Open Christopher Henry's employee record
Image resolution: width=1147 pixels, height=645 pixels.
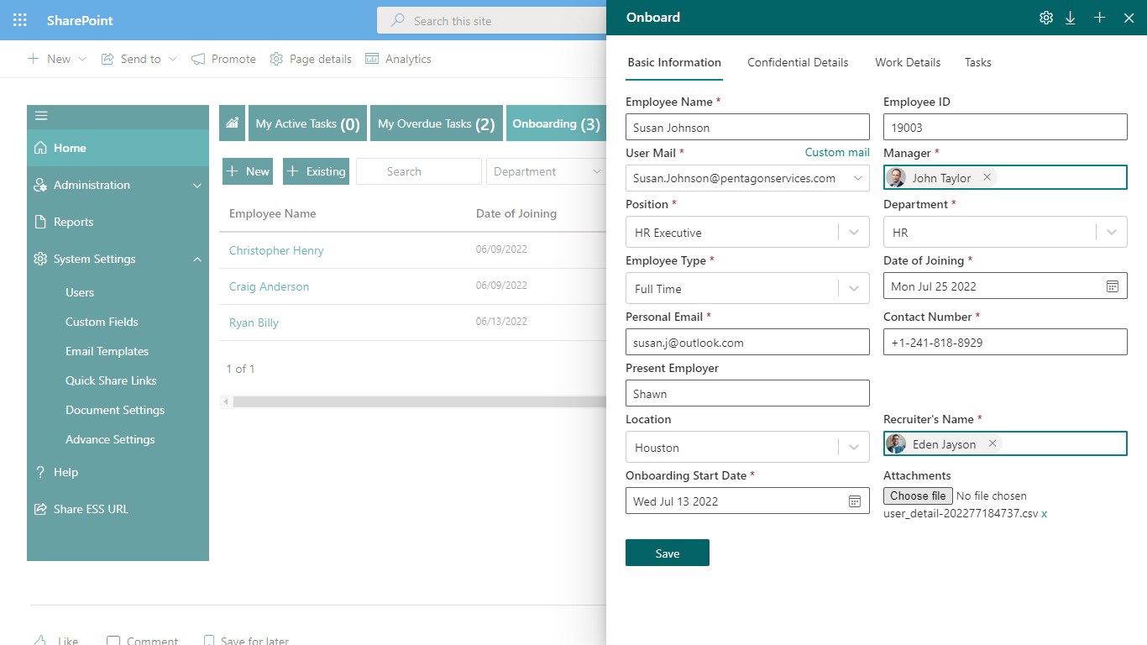tap(276, 250)
